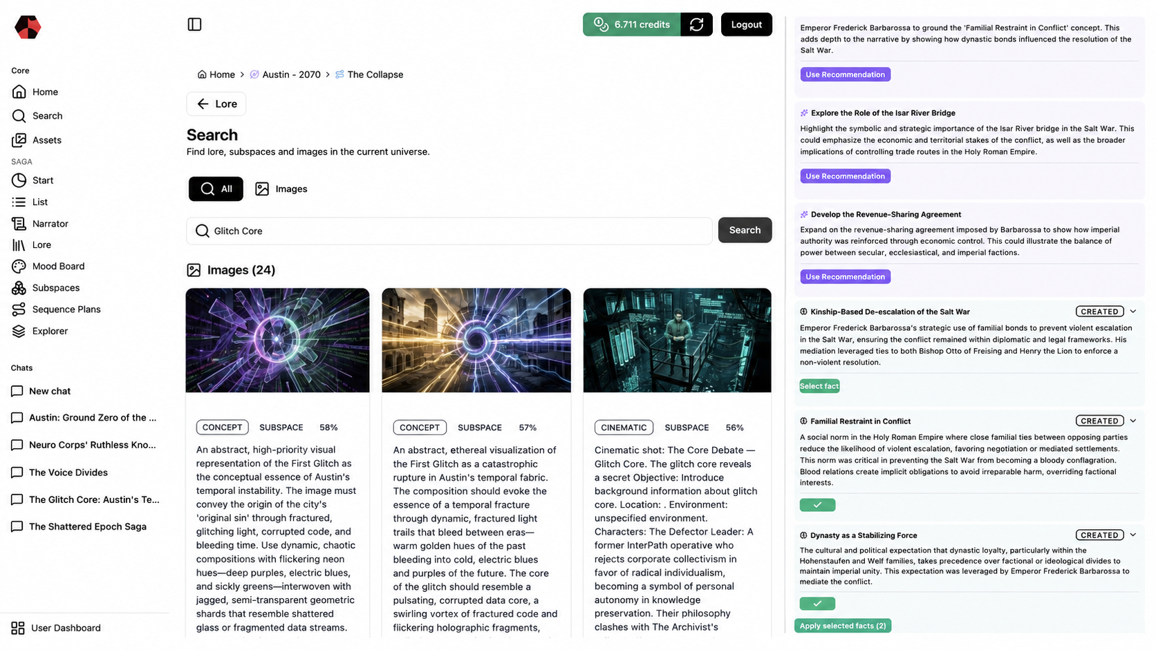Click the CREATED badge on Kinship-Based De-escalation

(x=1099, y=312)
